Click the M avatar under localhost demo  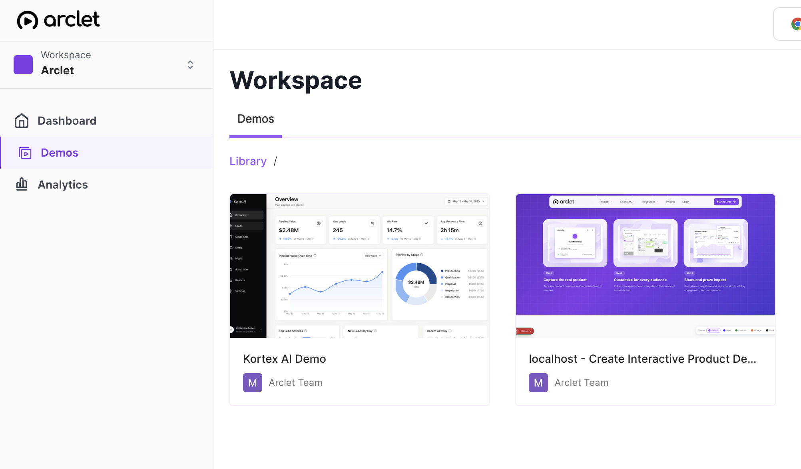coord(538,383)
